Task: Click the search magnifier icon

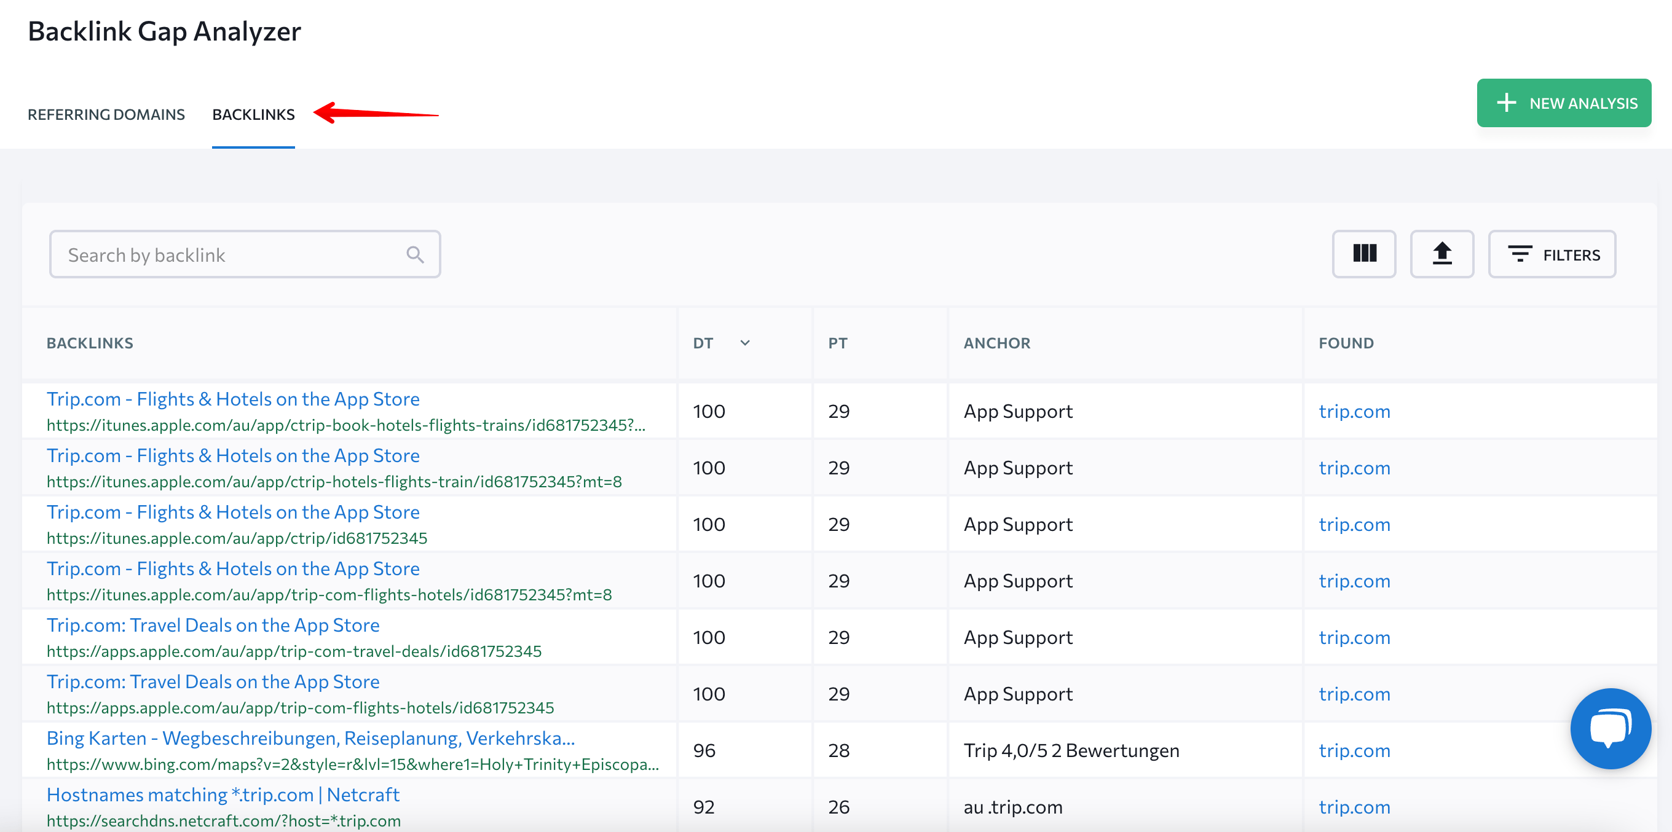Action: tap(415, 254)
